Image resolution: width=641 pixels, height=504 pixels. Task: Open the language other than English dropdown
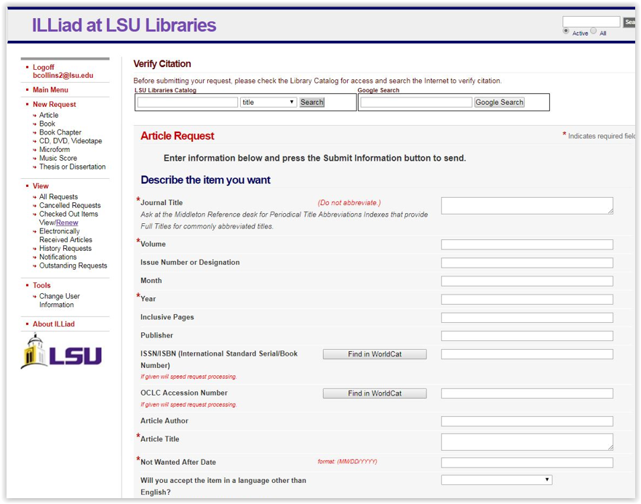(x=497, y=479)
